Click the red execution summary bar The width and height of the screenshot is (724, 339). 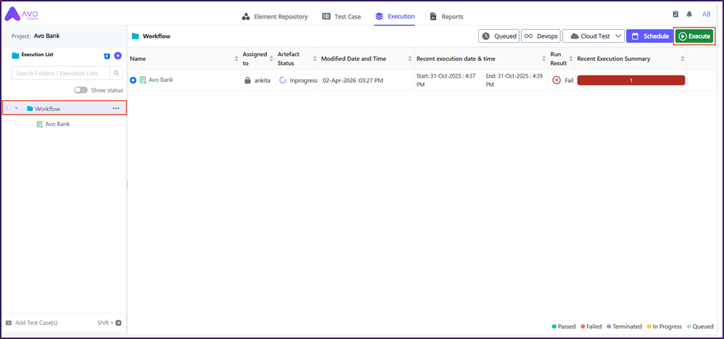pos(631,80)
